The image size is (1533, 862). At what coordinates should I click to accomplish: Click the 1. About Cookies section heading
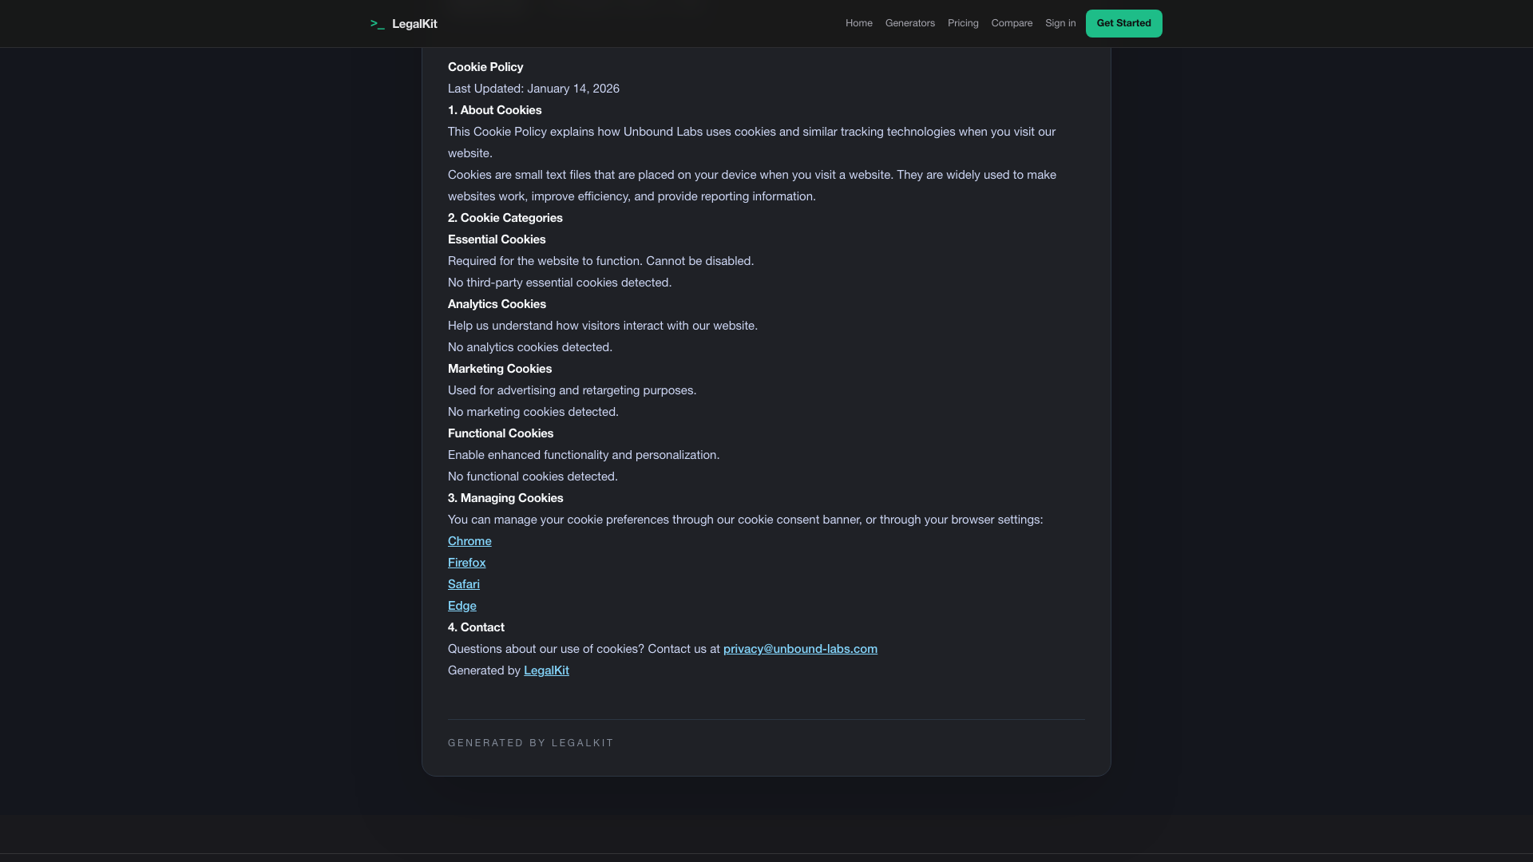494,109
